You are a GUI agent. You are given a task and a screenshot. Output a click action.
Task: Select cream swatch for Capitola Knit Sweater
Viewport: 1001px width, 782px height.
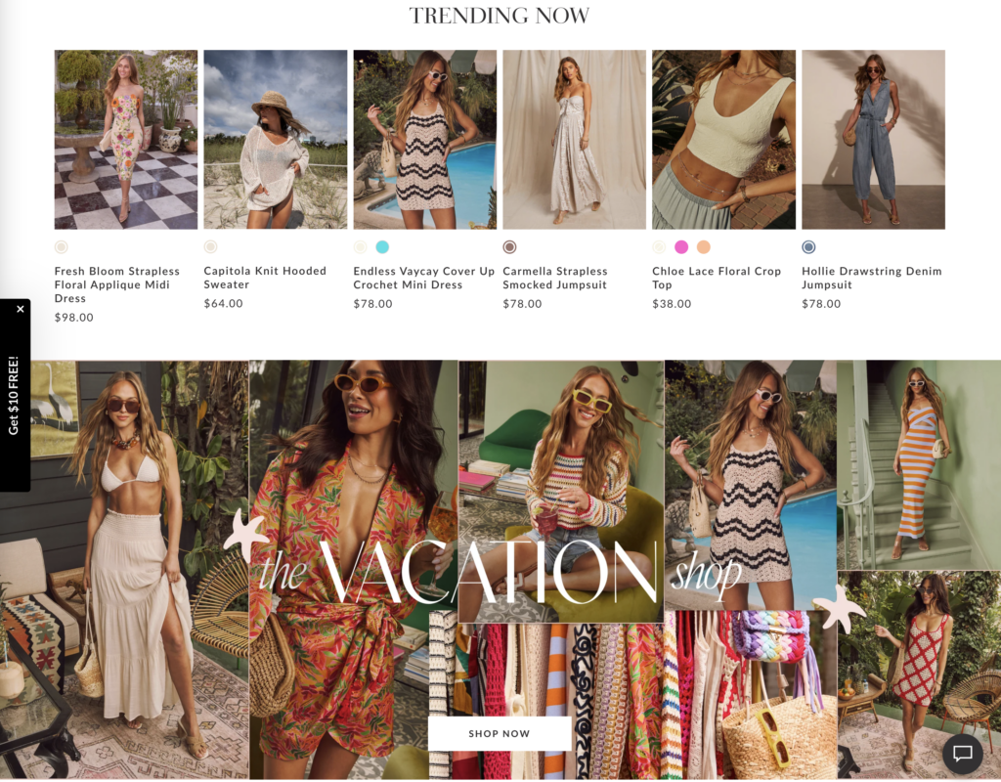tap(211, 247)
